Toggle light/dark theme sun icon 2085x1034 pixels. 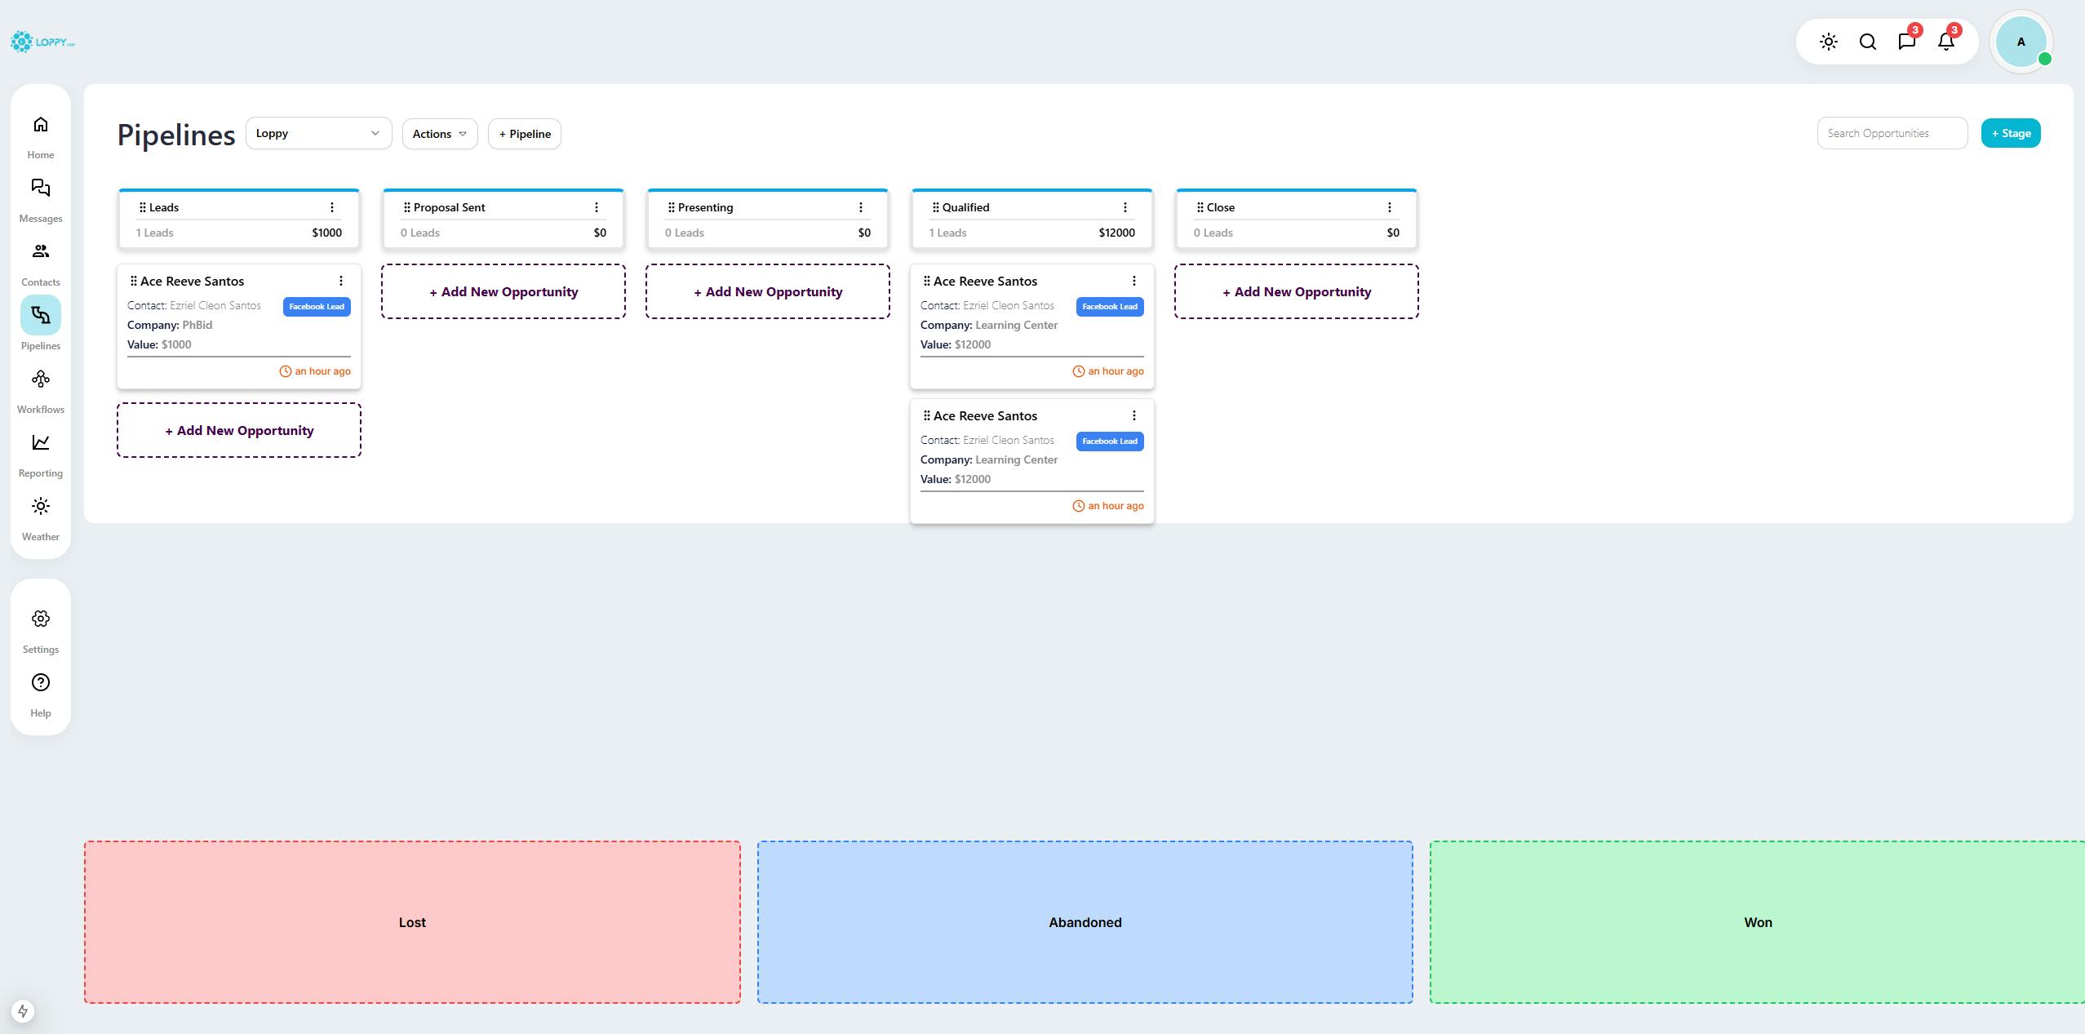pos(1829,42)
